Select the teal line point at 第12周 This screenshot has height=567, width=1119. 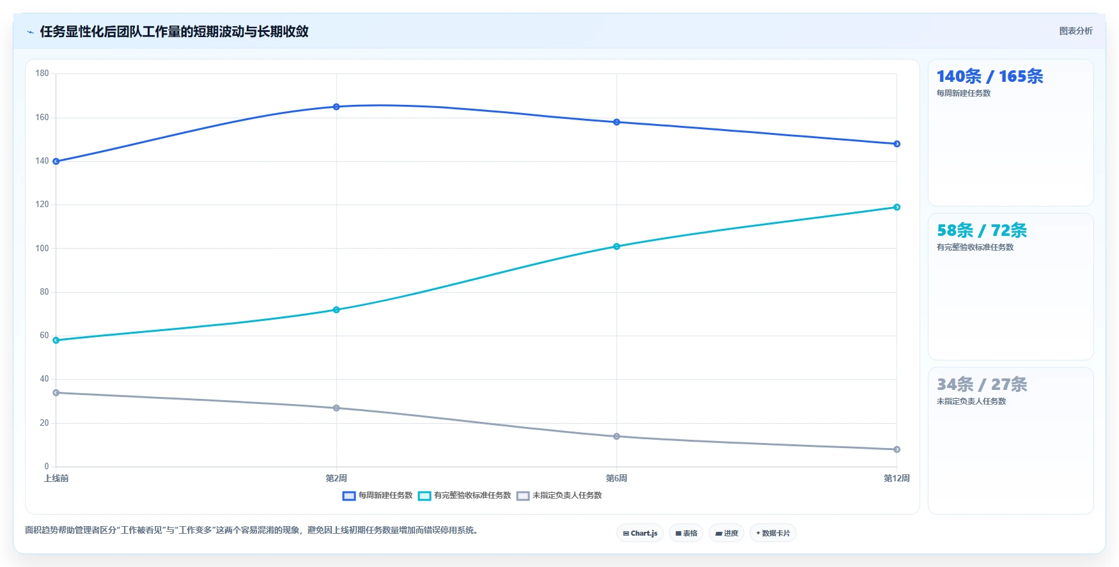[x=896, y=207]
